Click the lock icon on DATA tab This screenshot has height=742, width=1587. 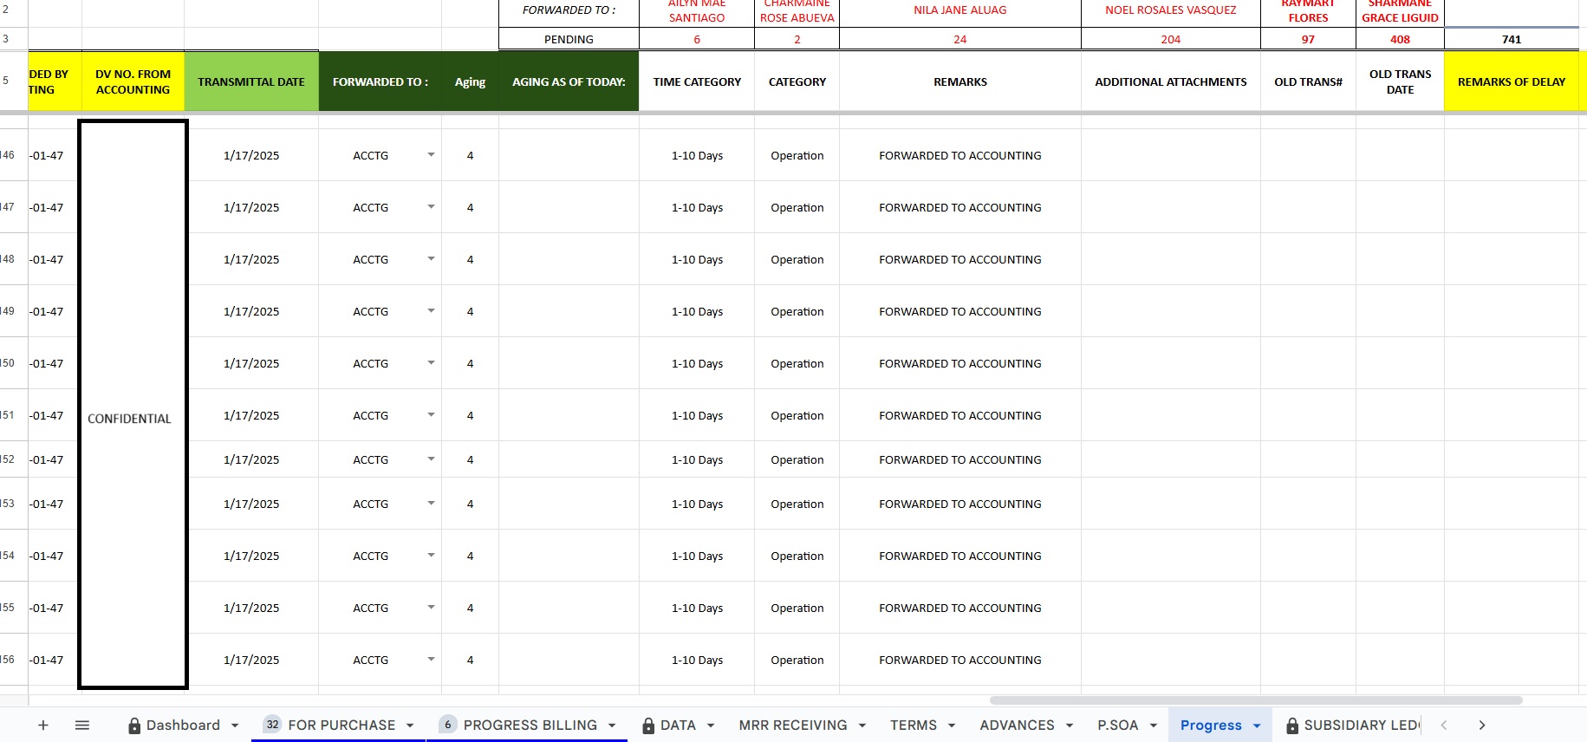click(x=648, y=726)
